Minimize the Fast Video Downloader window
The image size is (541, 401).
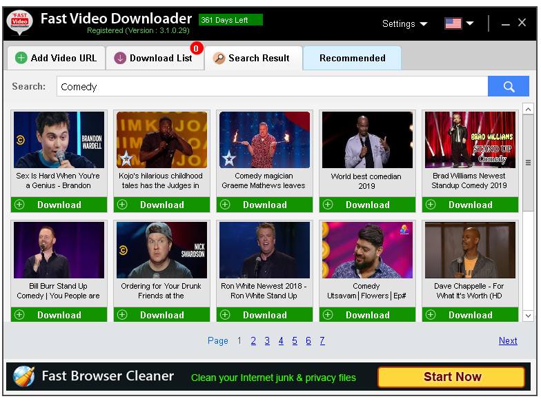(x=505, y=23)
